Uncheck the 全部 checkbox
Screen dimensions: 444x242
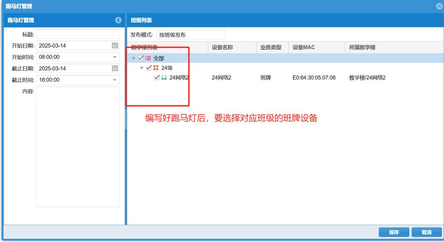tap(141, 58)
